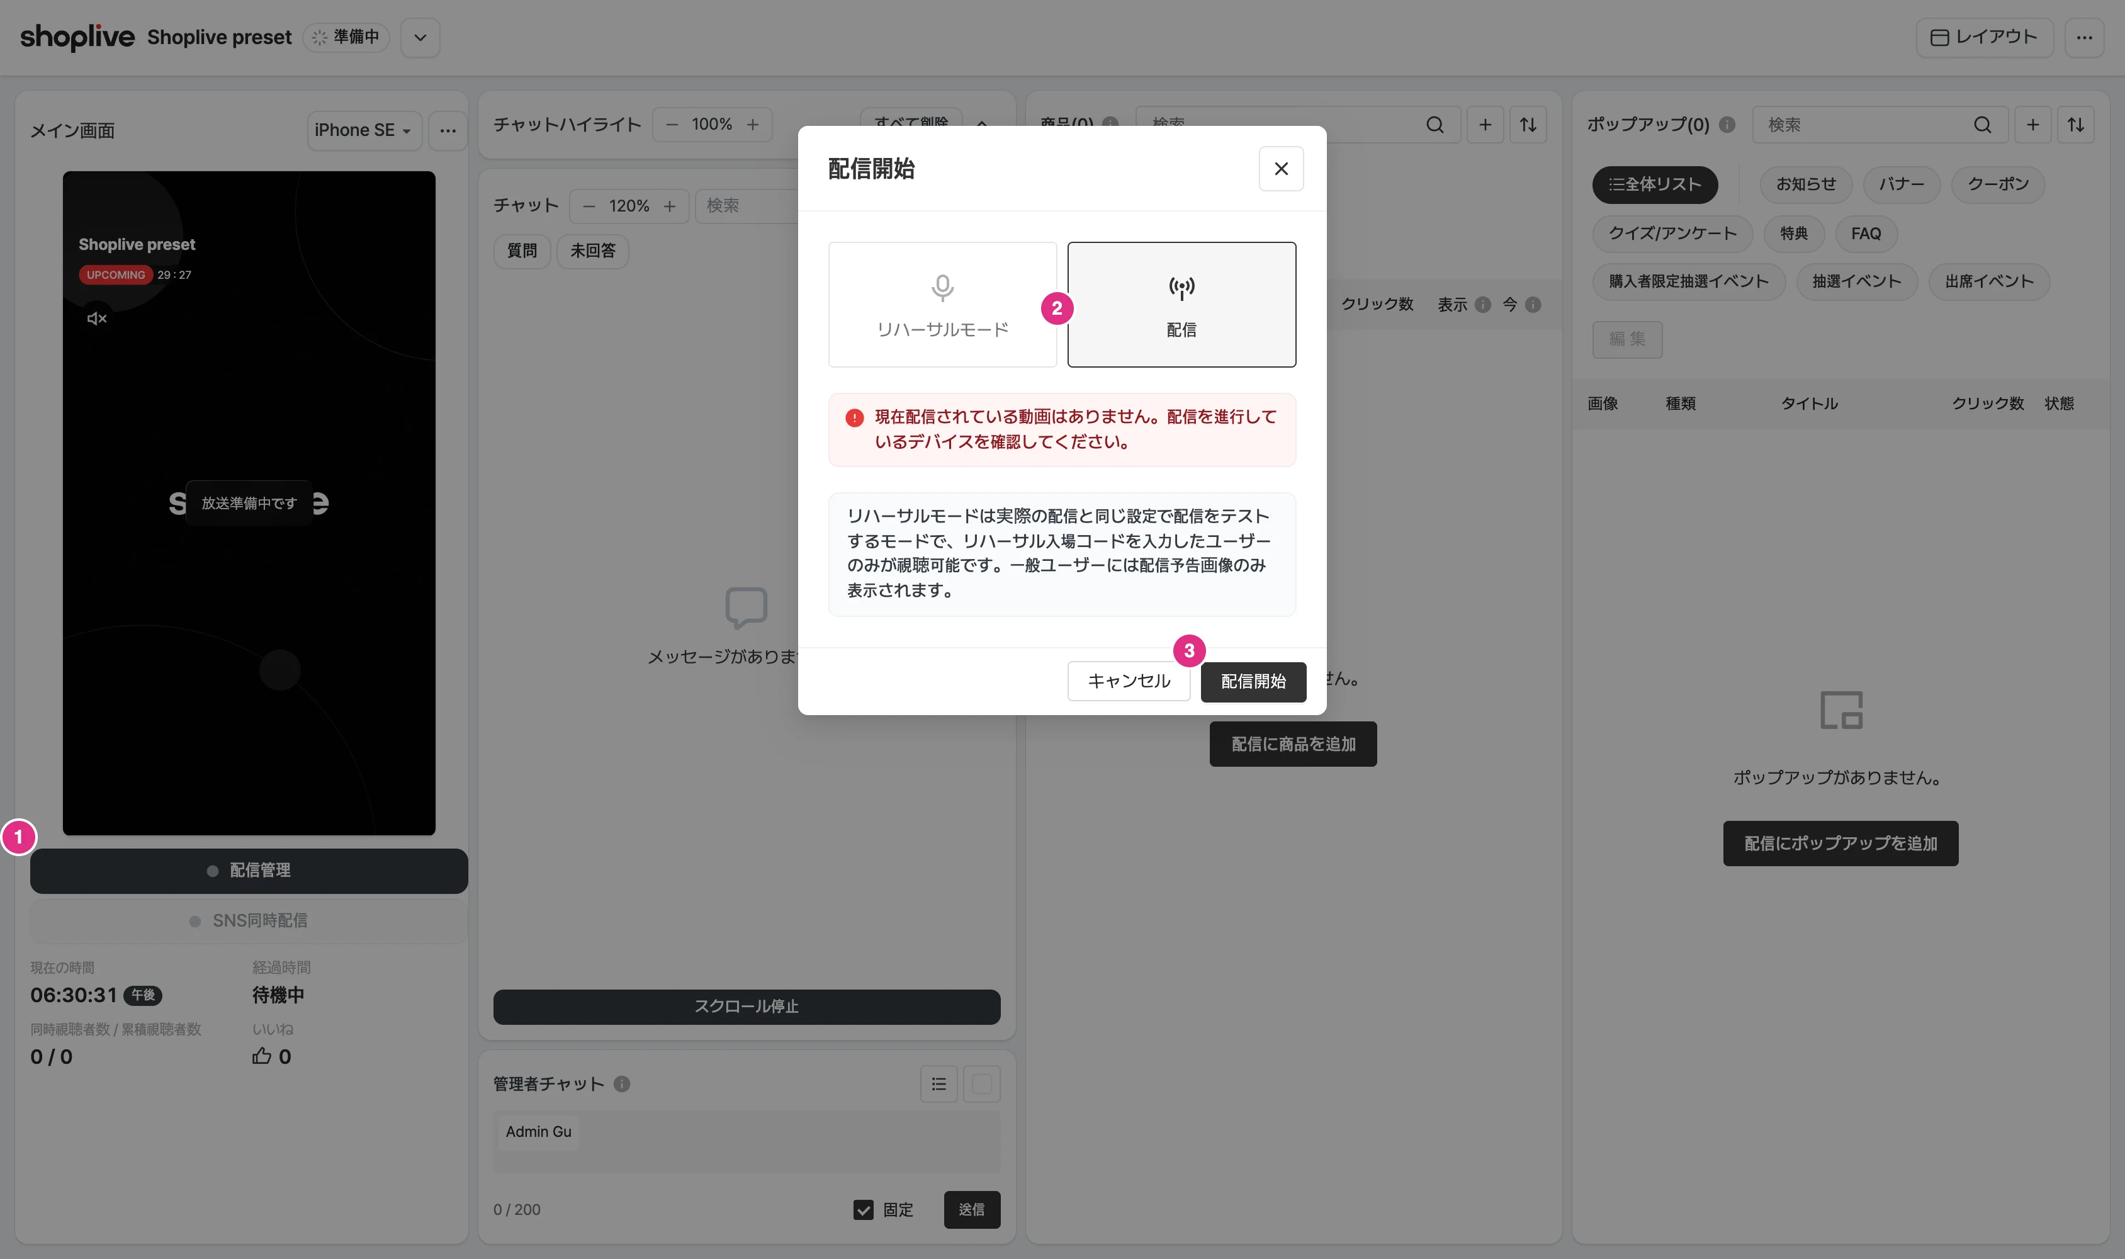Screen dimensions: 2125x1259
Task: Open the admin chat list icon
Action: (x=938, y=1084)
